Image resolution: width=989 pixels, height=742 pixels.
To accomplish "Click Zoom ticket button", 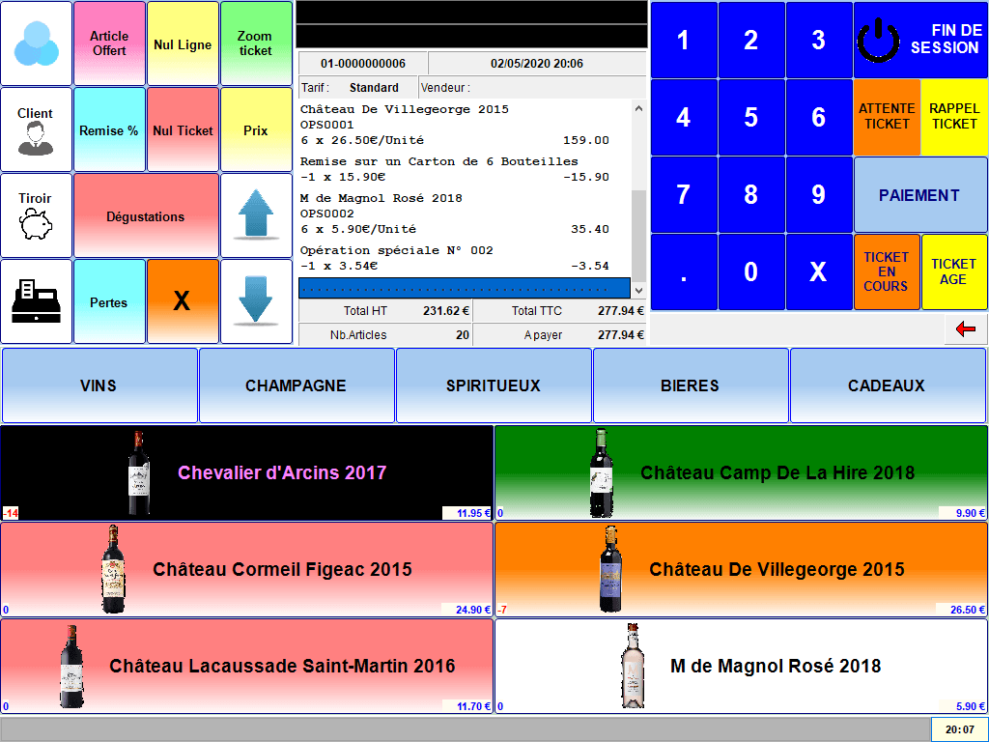I will (x=256, y=43).
